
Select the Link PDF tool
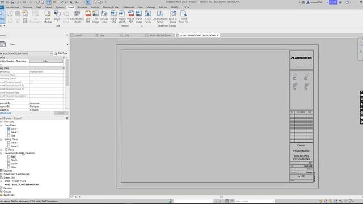88,16
